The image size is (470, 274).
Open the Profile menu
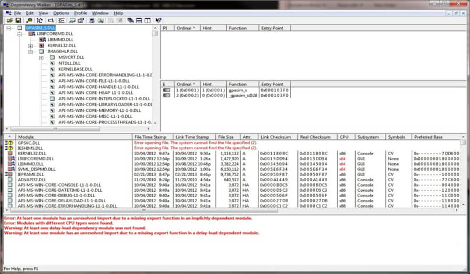pyautogui.click(x=80, y=13)
